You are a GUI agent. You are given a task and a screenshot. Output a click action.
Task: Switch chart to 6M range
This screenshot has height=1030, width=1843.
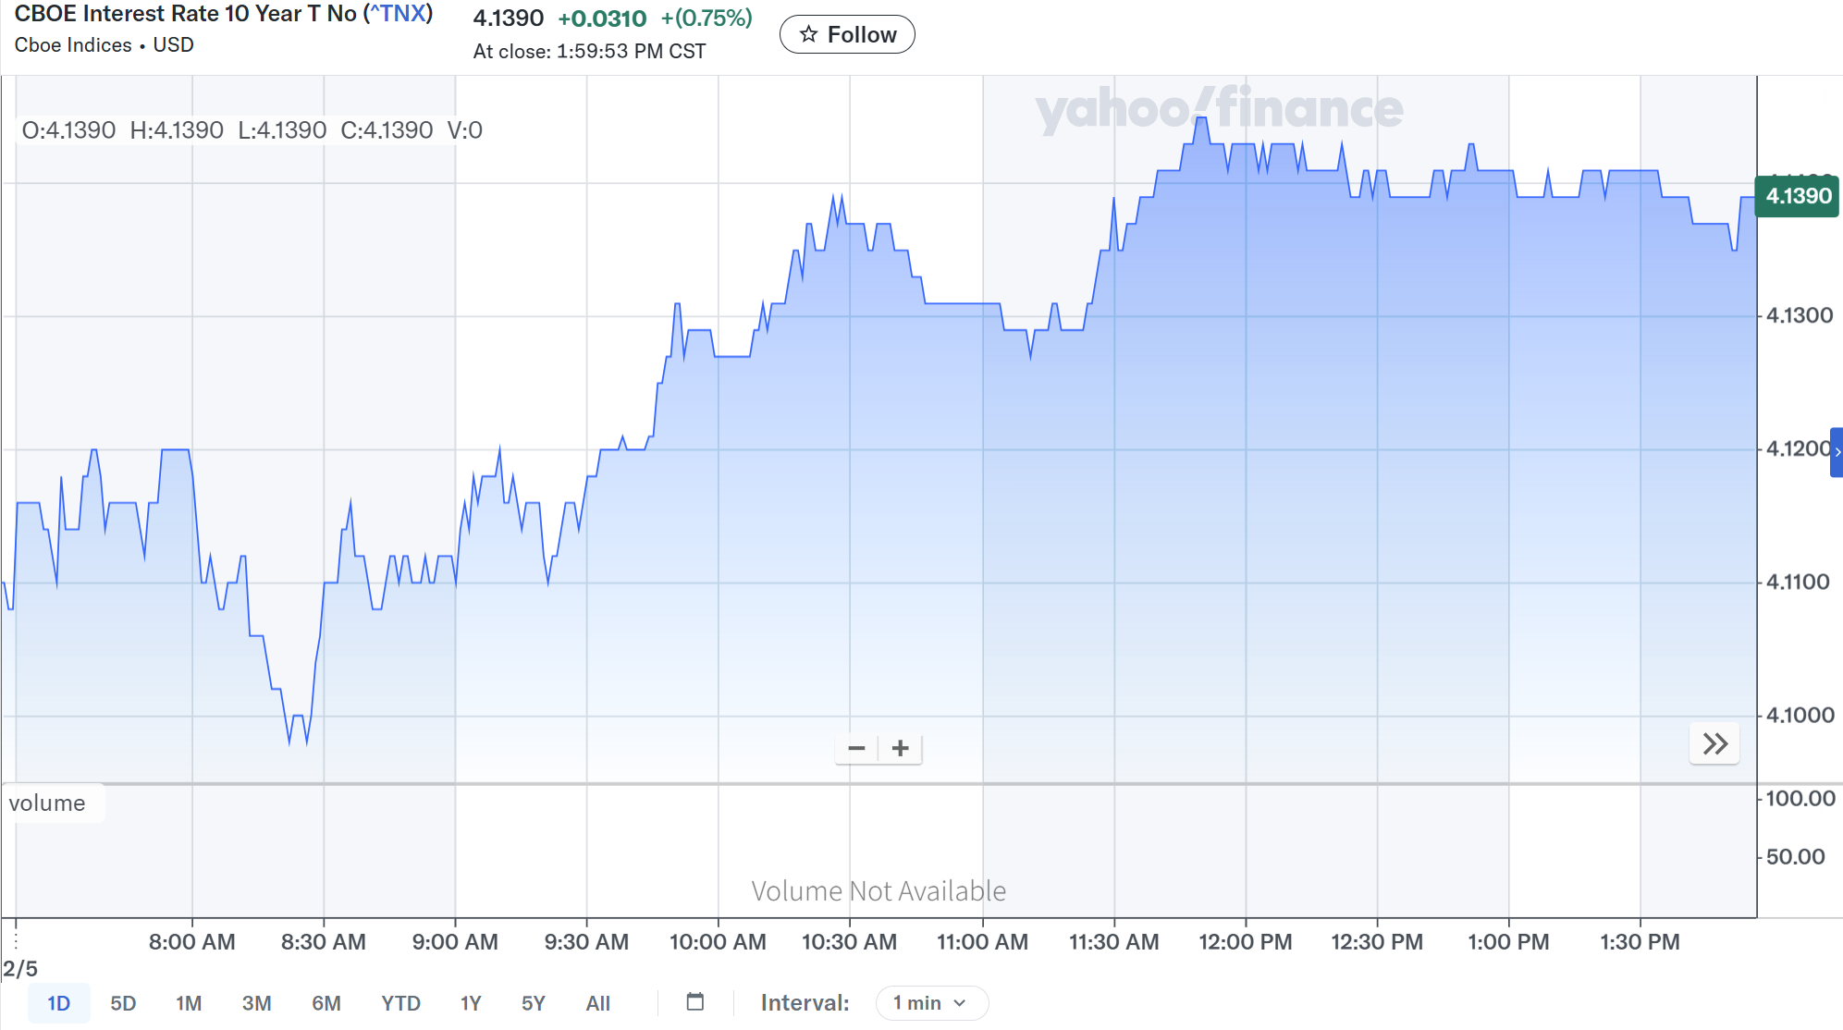326,1003
